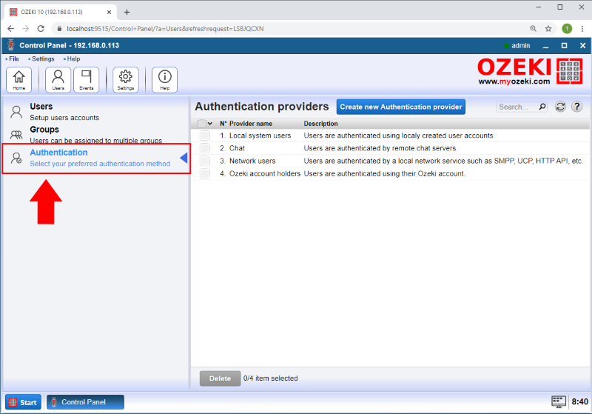
Task: Click the search magnifier icon
Action: click(x=542, y=107)
